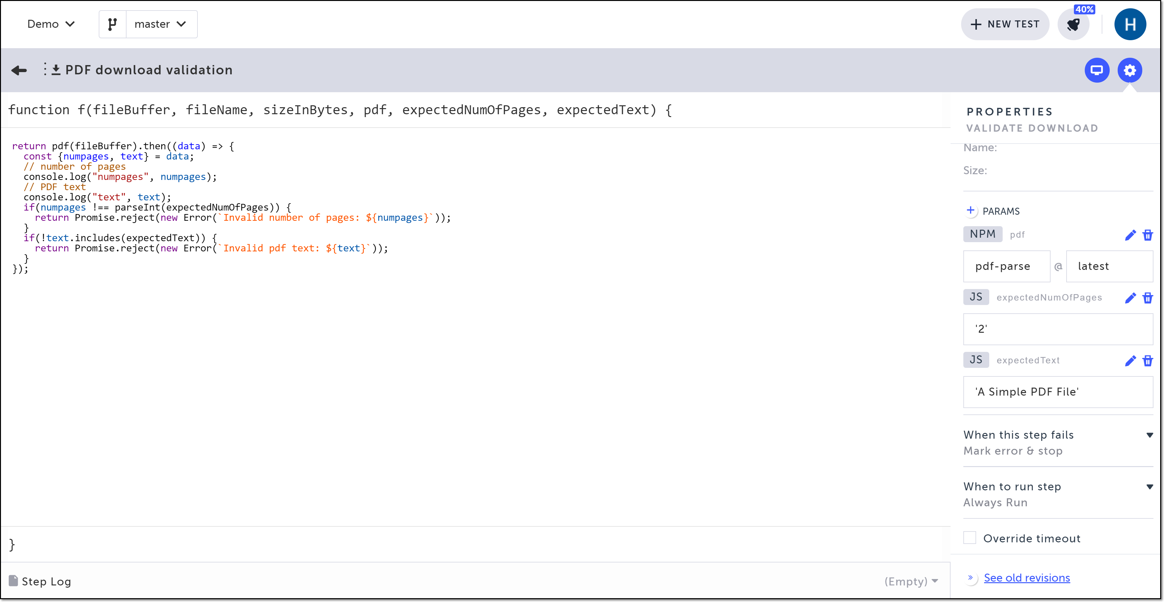The width and height of the screenshot is (1164, 602).
Task: Enable the Override timeout checkbox
Action: tap(970, 538)
